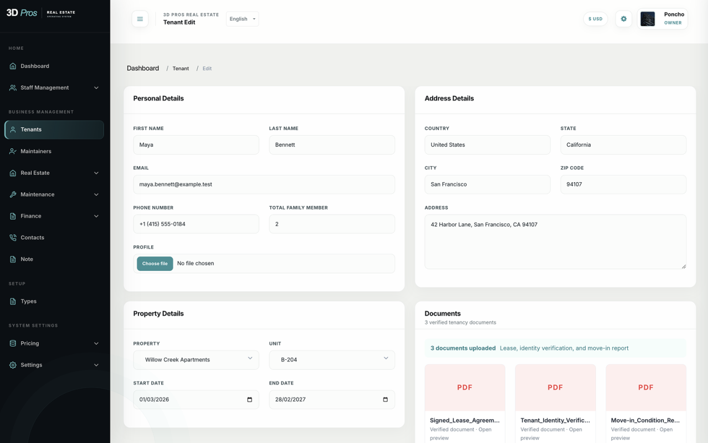This screenshot has height=443, width=708.
Task: Click the First Name field containing Maya
Action: pos(196,145)
